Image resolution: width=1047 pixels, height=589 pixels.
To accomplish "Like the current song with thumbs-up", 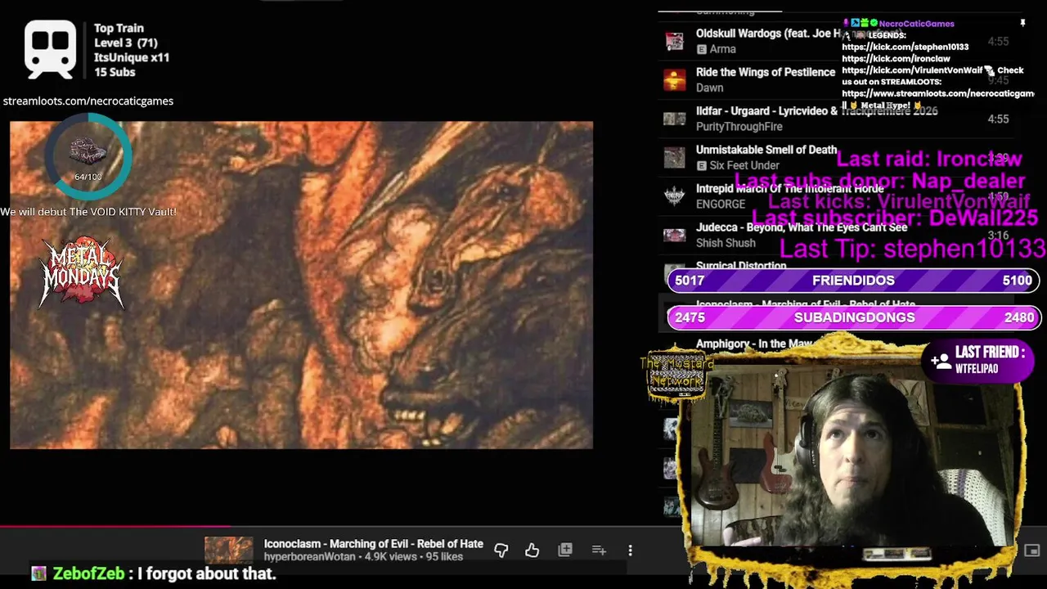I will click(532, 551).
